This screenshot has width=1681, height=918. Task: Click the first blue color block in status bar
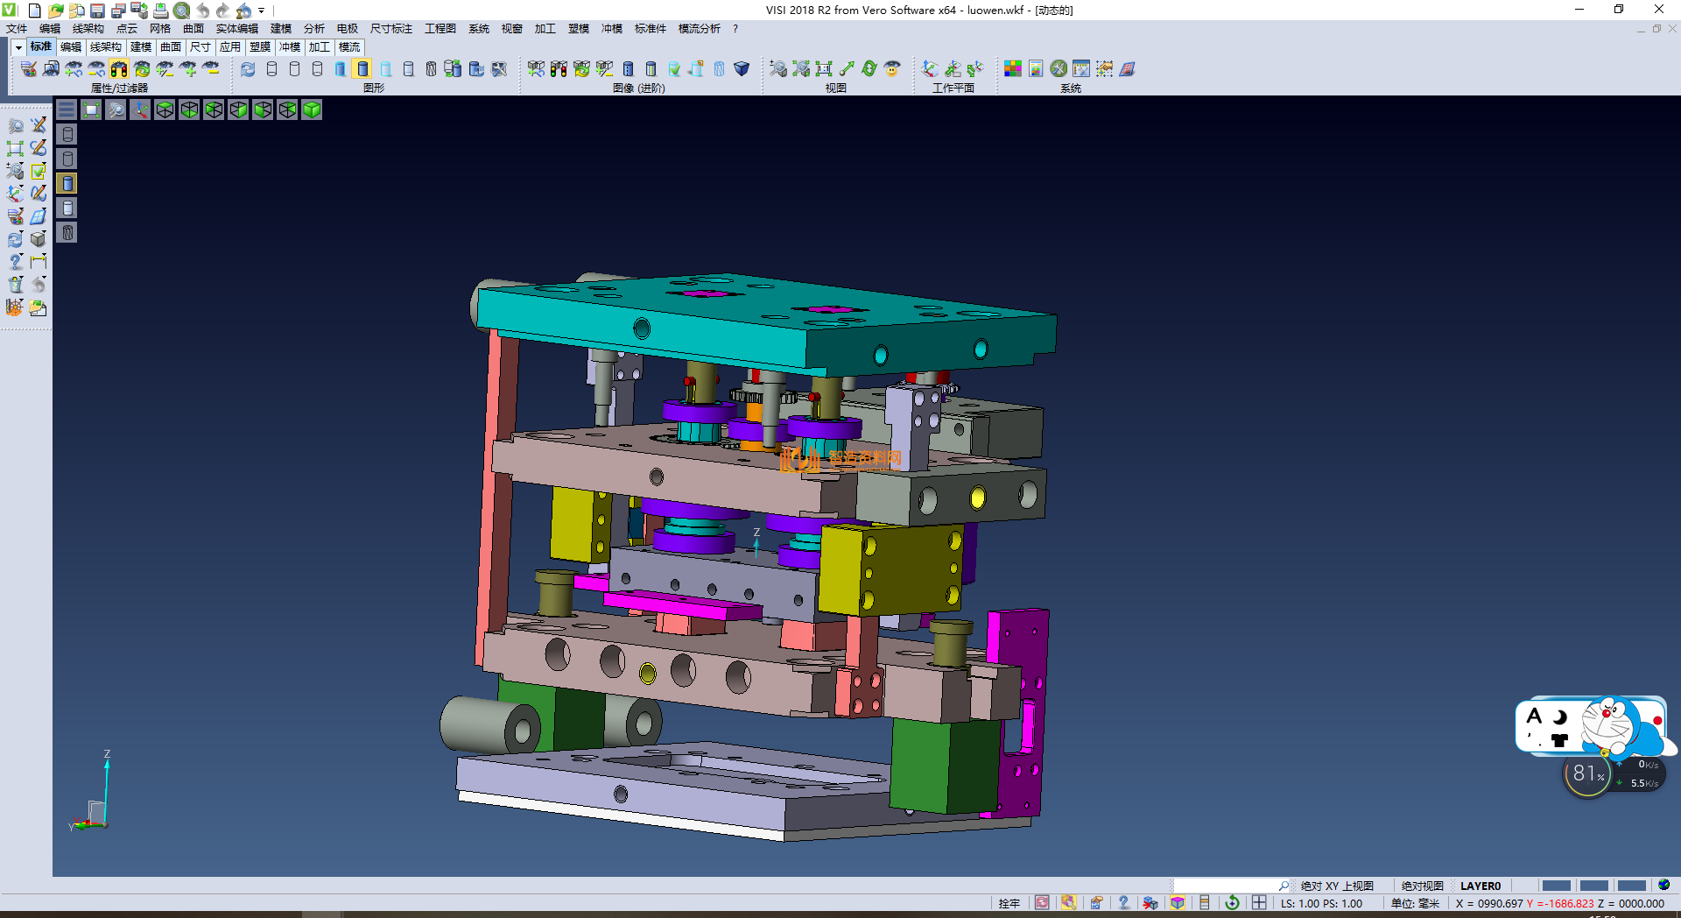point(1556,886)
